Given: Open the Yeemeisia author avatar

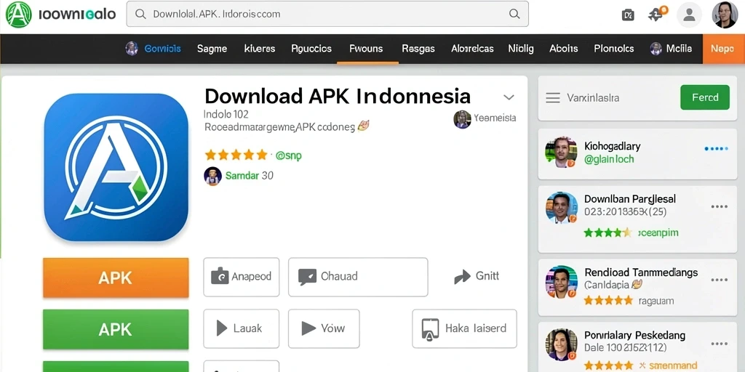Looking at the screenshot, I should [x=462, y=119].
